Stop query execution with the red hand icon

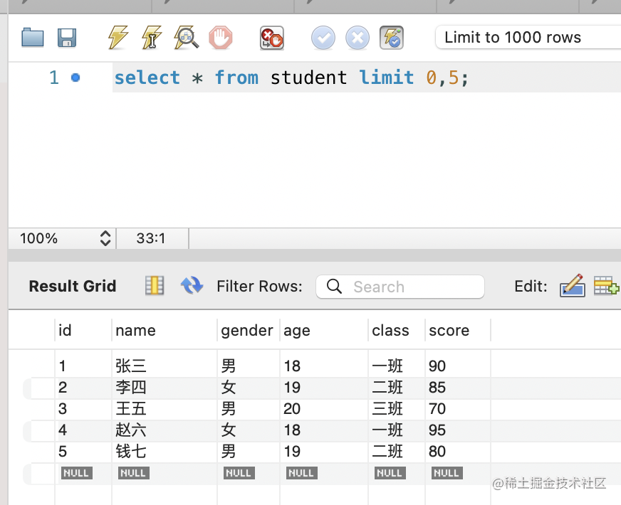tap(221, 37)
